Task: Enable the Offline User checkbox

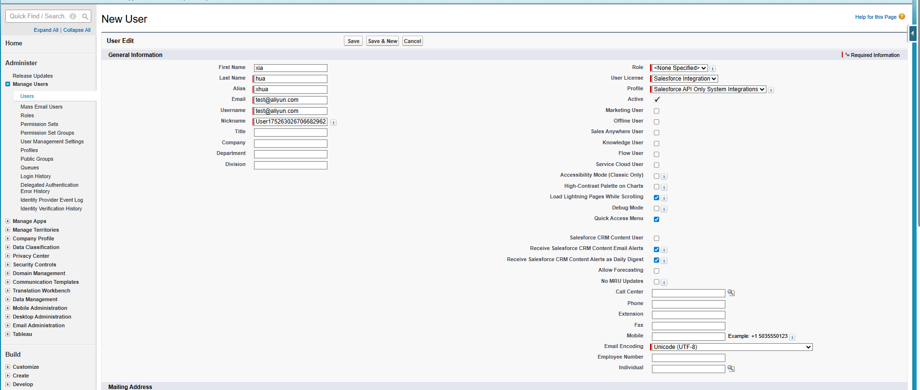Action: [x=656, y=122]
